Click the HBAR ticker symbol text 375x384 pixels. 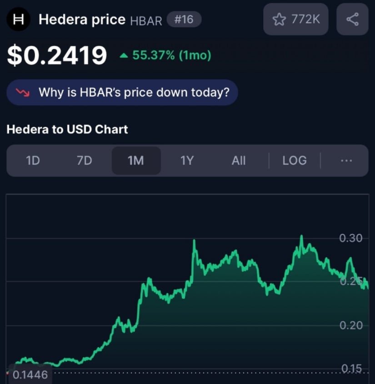pos(146,21)
